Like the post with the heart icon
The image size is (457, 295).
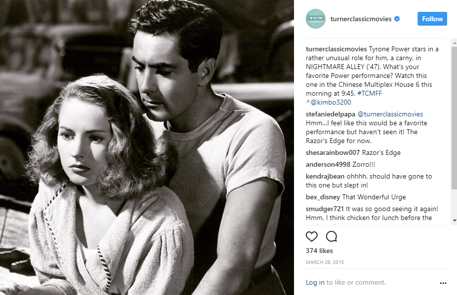(312, 236)
